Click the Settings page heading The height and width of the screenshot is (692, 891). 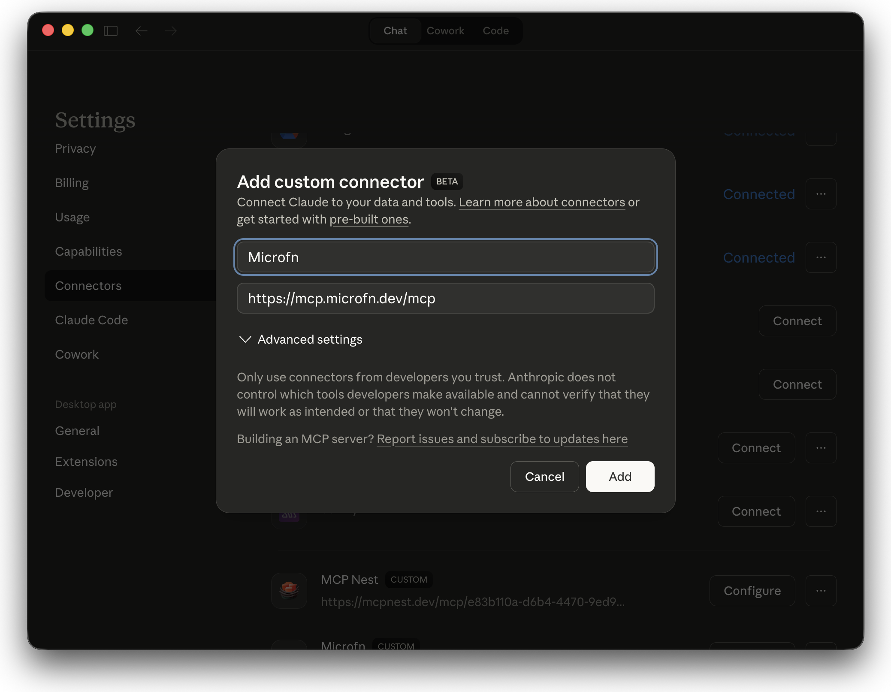(95, 120)
